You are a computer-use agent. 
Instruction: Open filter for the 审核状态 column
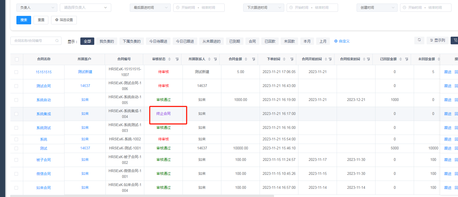click(177, 59)
